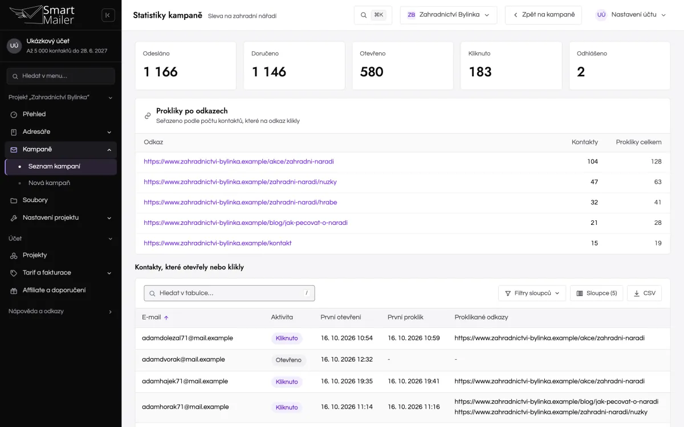Focus the Hledat v tabulce search field
This screenshot has width=684, height=427.
point(229,293)
